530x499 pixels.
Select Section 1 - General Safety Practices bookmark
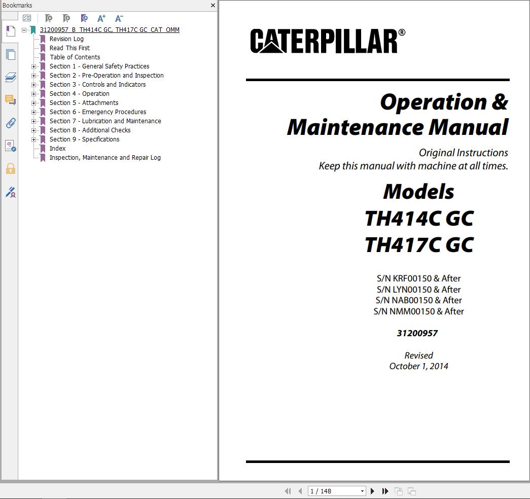click(99, 66)
